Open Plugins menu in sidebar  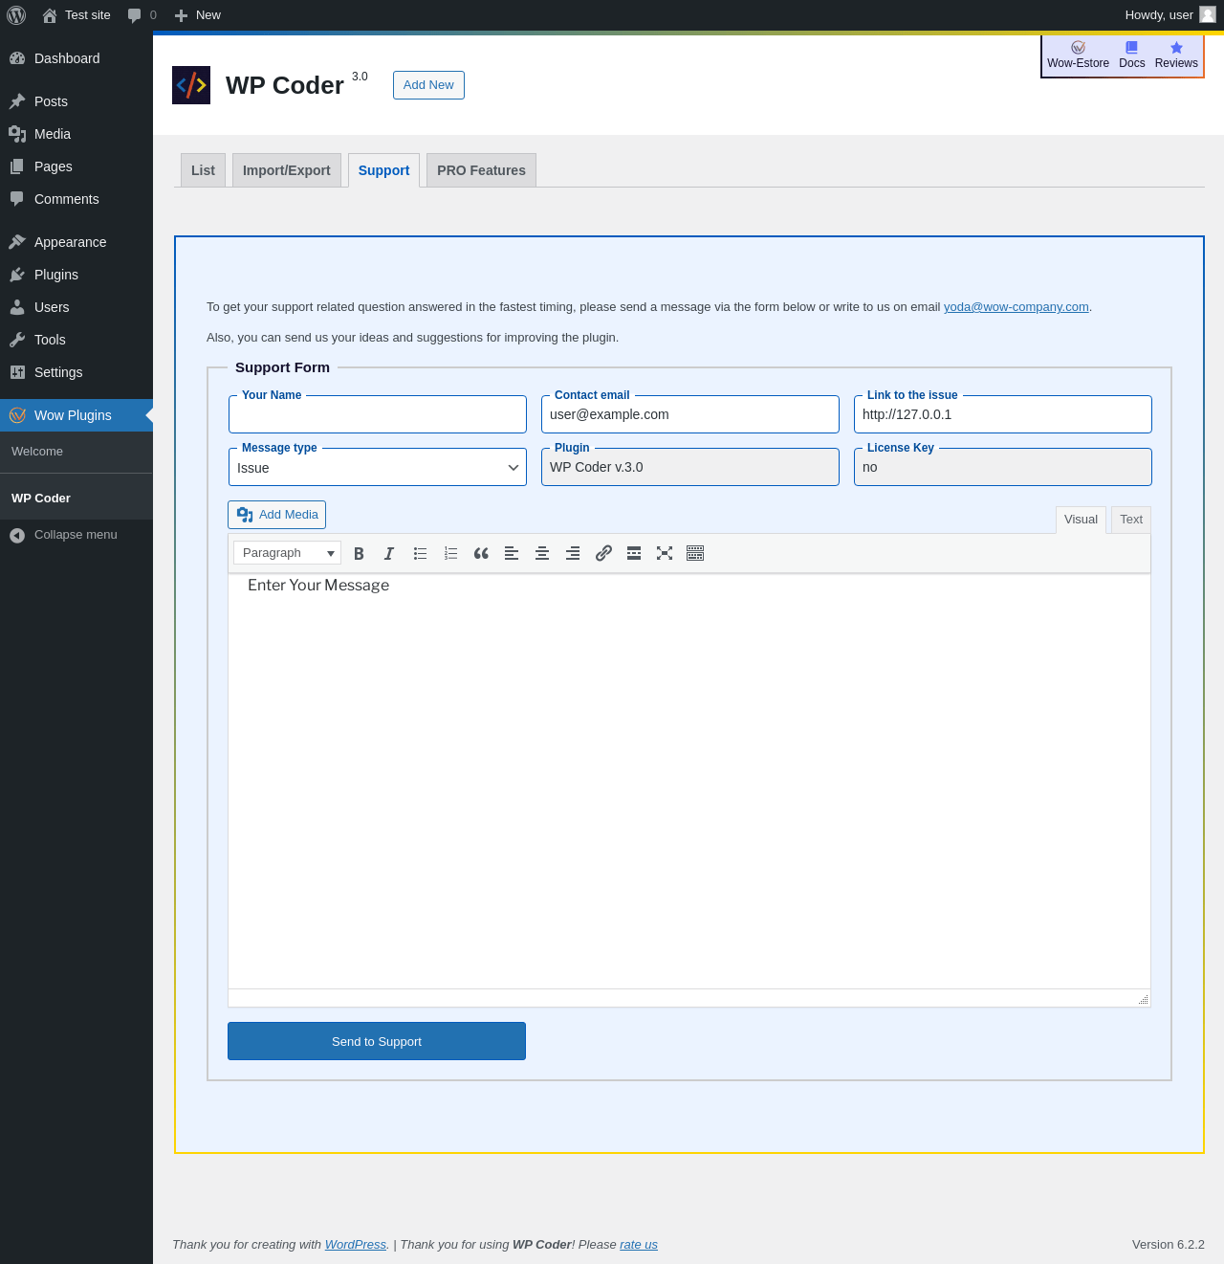(76, 275)
